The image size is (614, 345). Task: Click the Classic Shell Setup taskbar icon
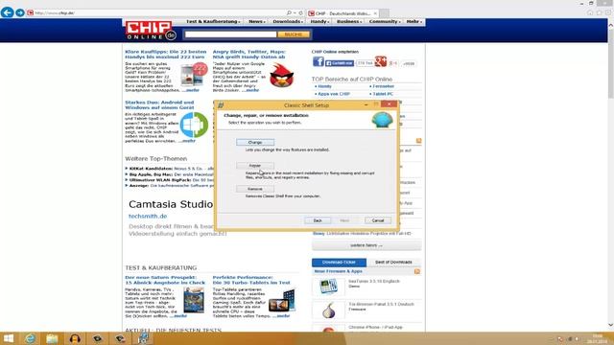click(x=143, y=338)
